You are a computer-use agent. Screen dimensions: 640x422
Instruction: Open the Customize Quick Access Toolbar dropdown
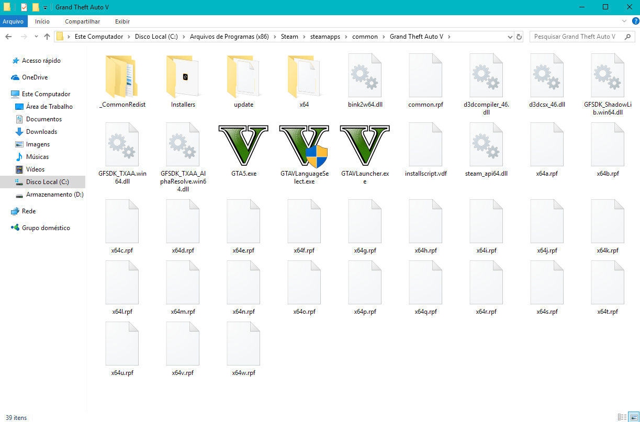[x=46, y=7]
